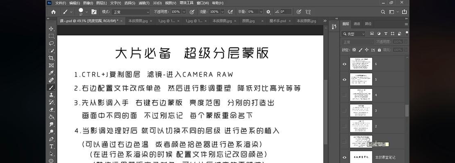This screenshot has width=455, height=163.
Task: Open the 不透明度 opacity dropdown arrow
Action: click(184, 12)
